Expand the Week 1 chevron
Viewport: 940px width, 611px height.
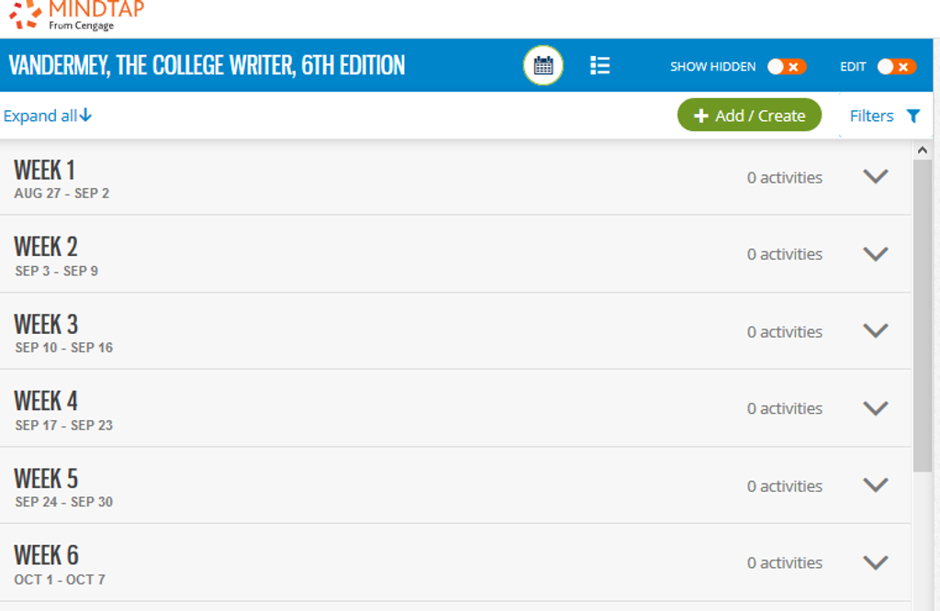876,177
